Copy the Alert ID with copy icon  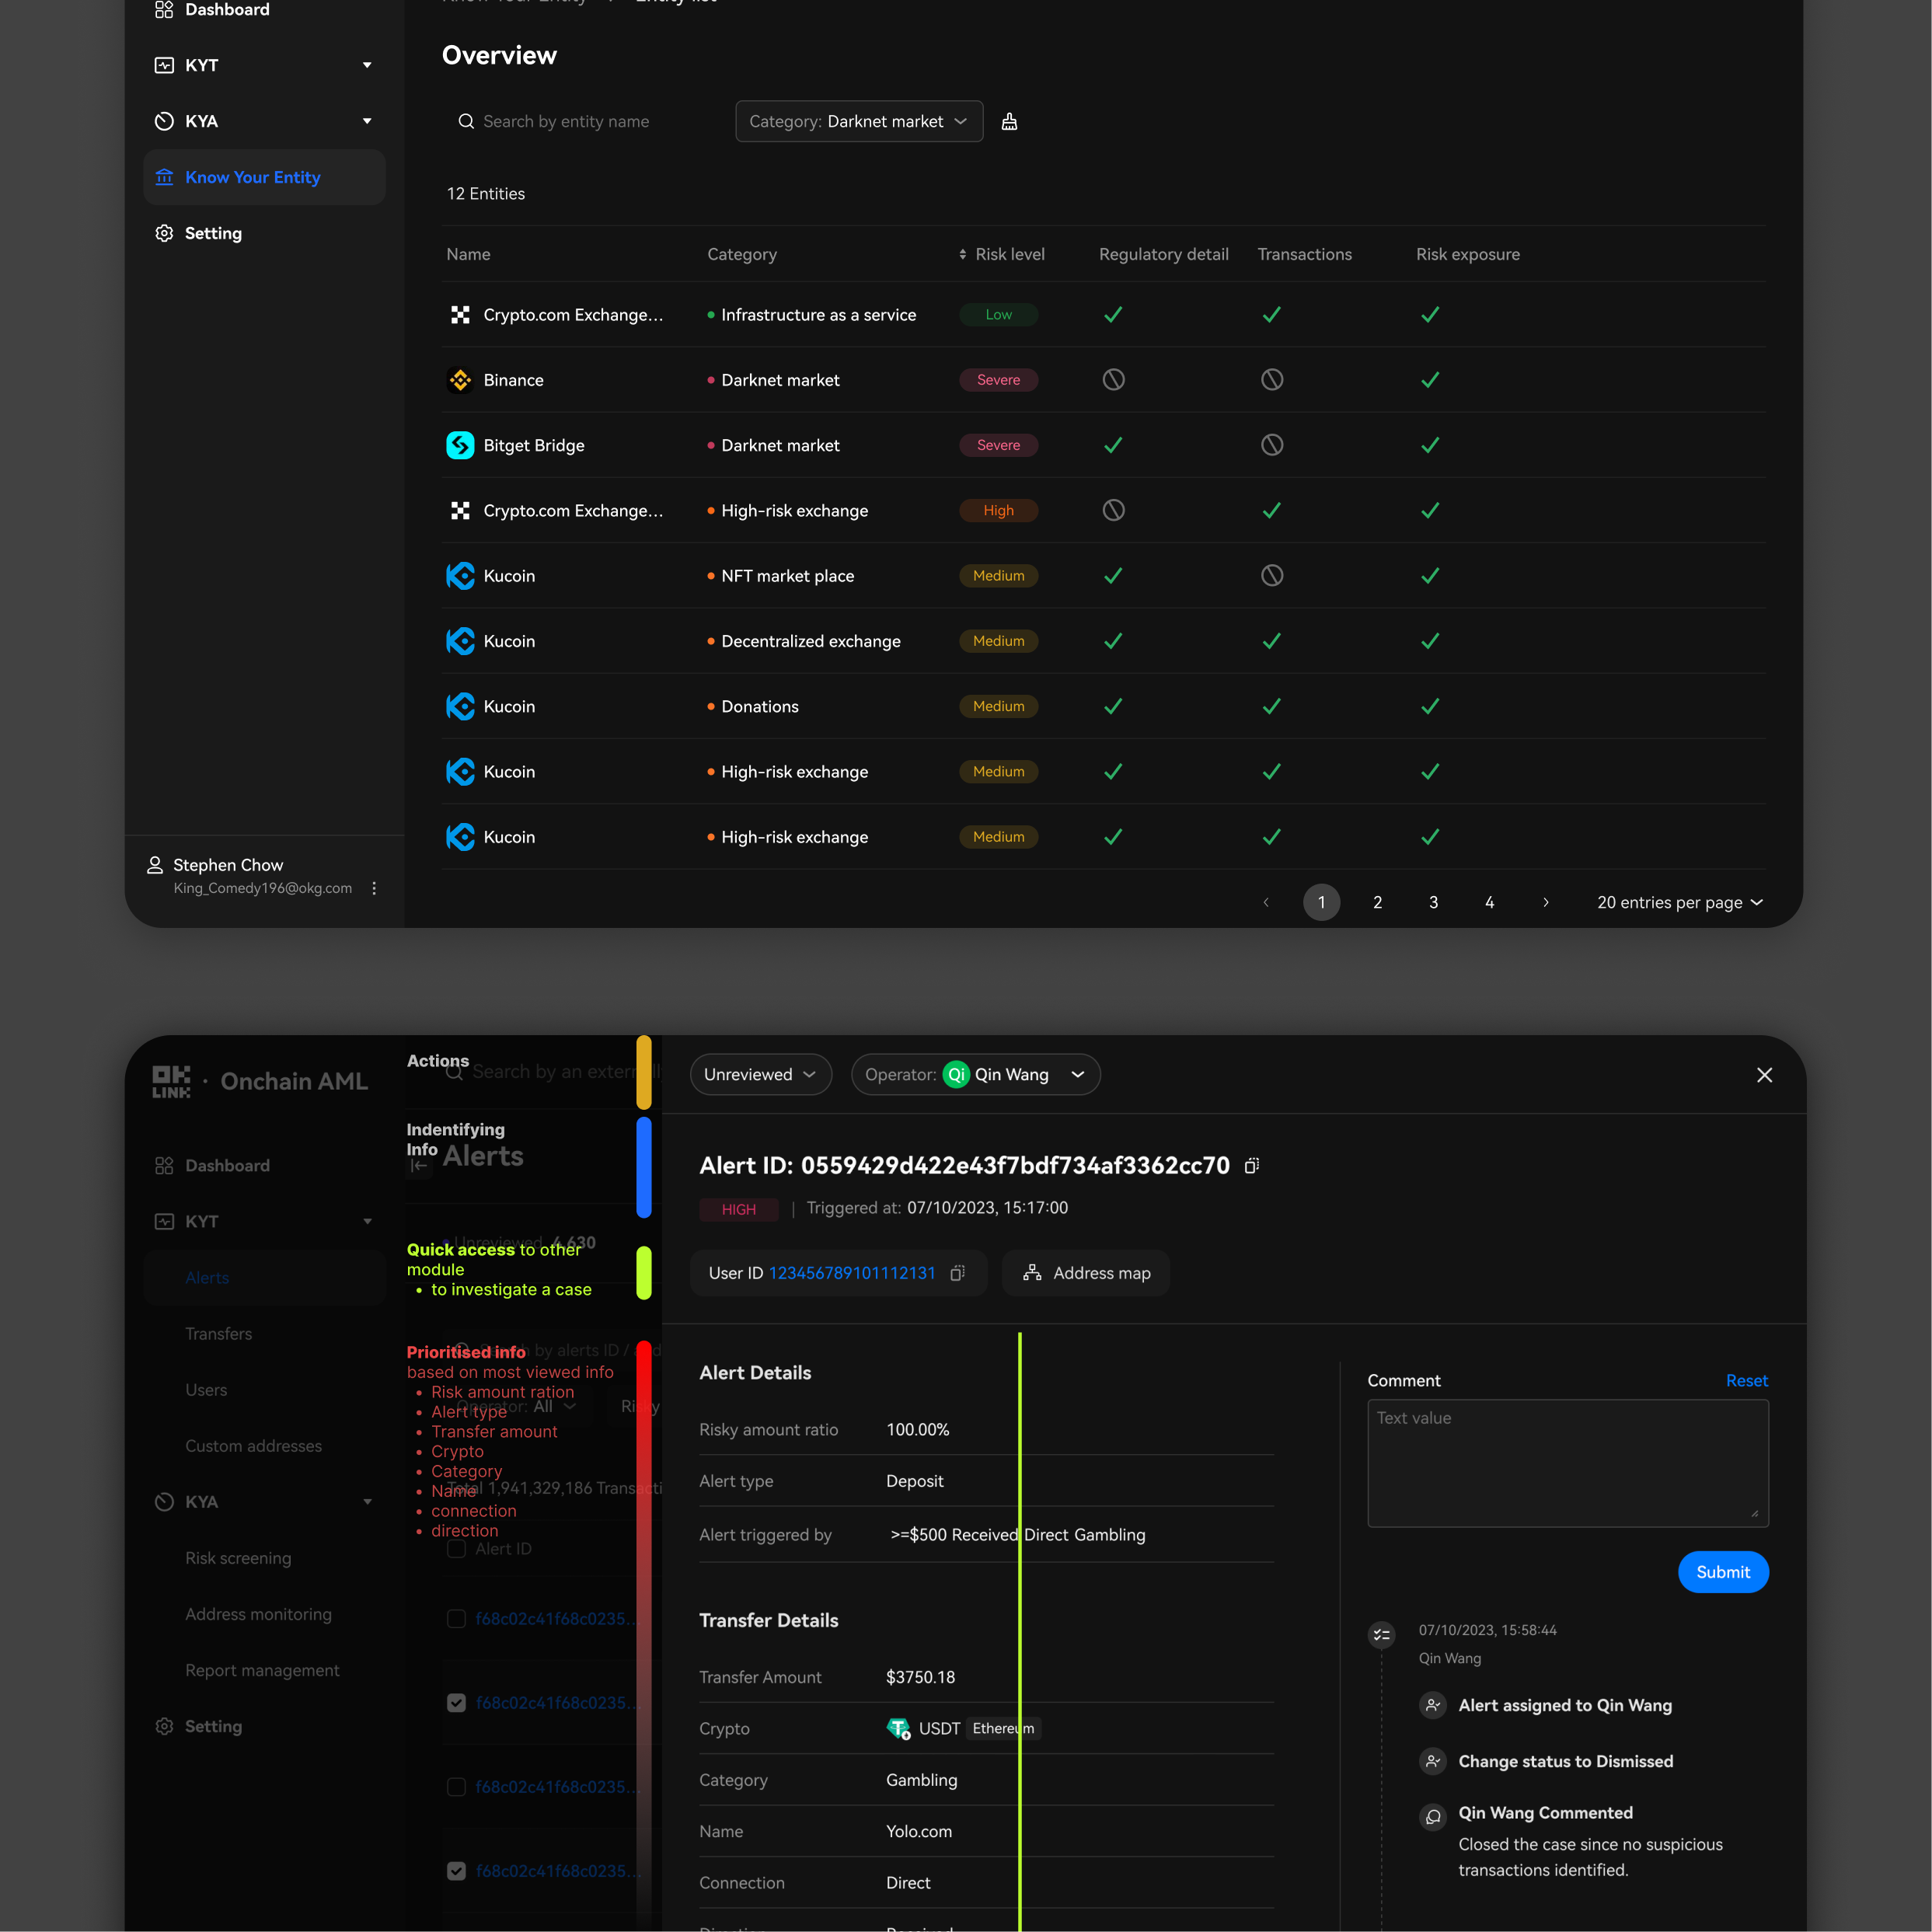[1251, 1166]
